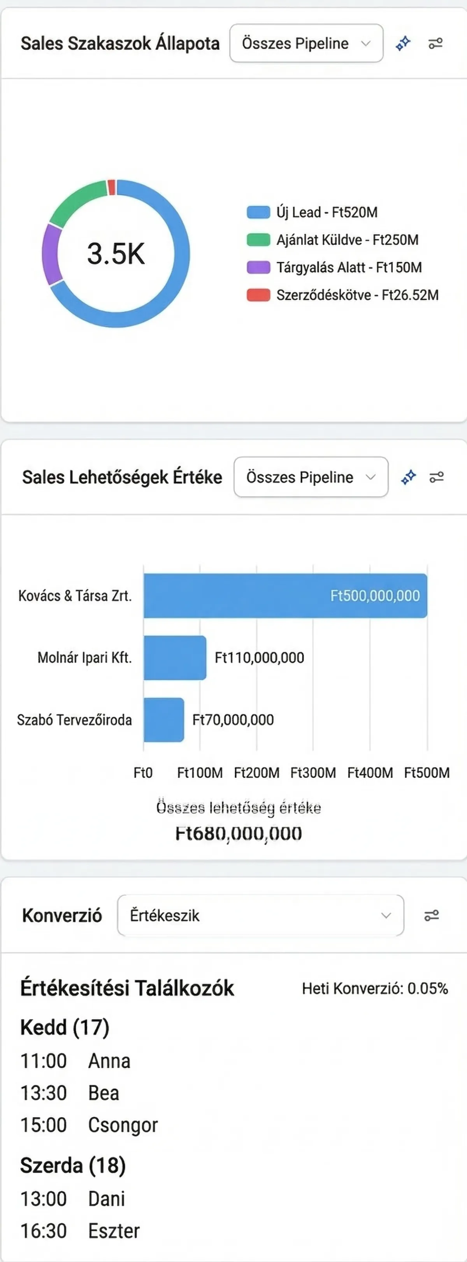Click sparkle AI icon in Sales Lehetőségek header
This screenshot has height=1262, width=467.
coord(408,477)
